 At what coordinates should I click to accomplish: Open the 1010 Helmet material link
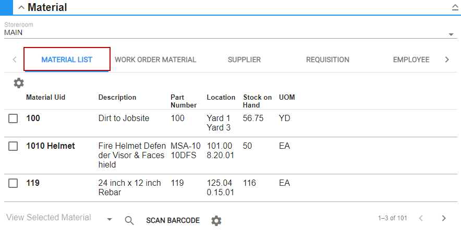pos(51,146)
